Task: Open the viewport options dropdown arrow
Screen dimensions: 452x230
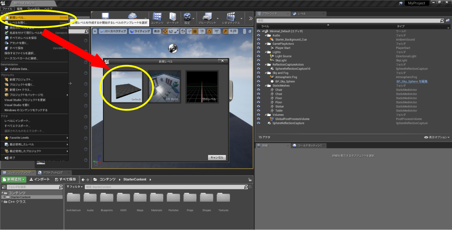Action: pyautogui.click(x=95, y=31)
